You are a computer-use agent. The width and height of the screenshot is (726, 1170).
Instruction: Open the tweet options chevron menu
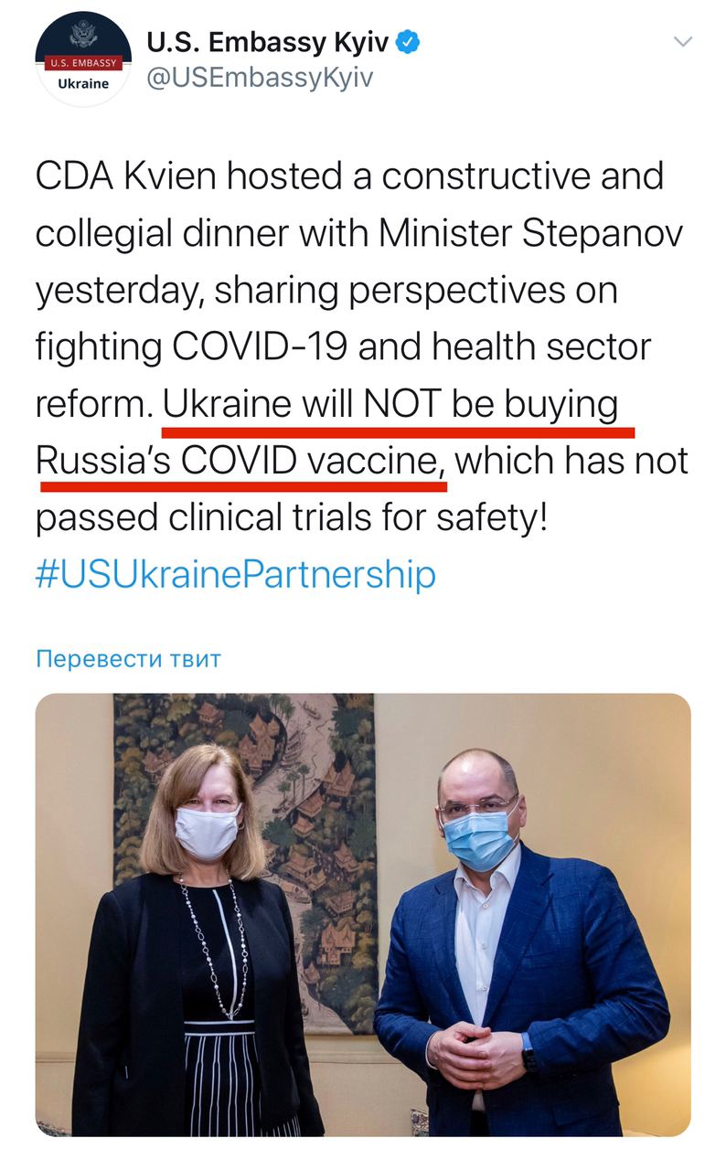point(682,42)
